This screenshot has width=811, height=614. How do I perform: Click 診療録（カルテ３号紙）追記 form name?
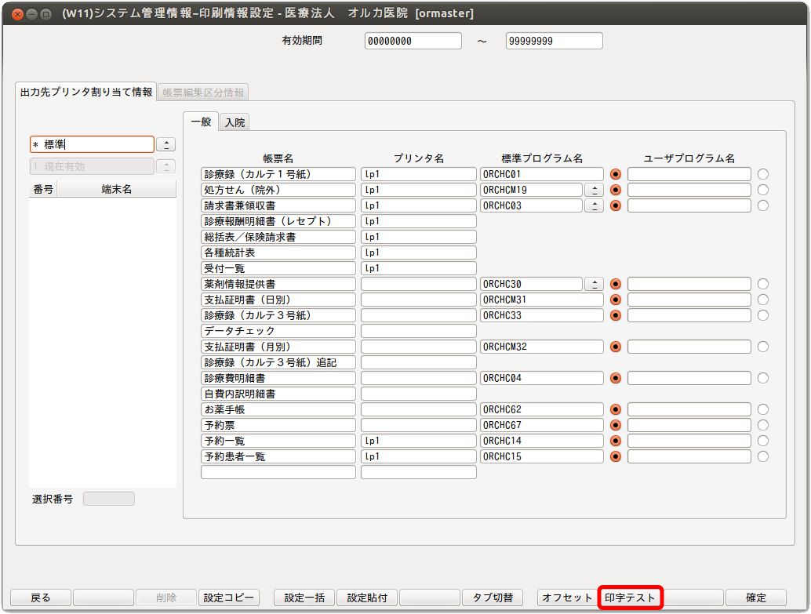click(x=278, y=362)
